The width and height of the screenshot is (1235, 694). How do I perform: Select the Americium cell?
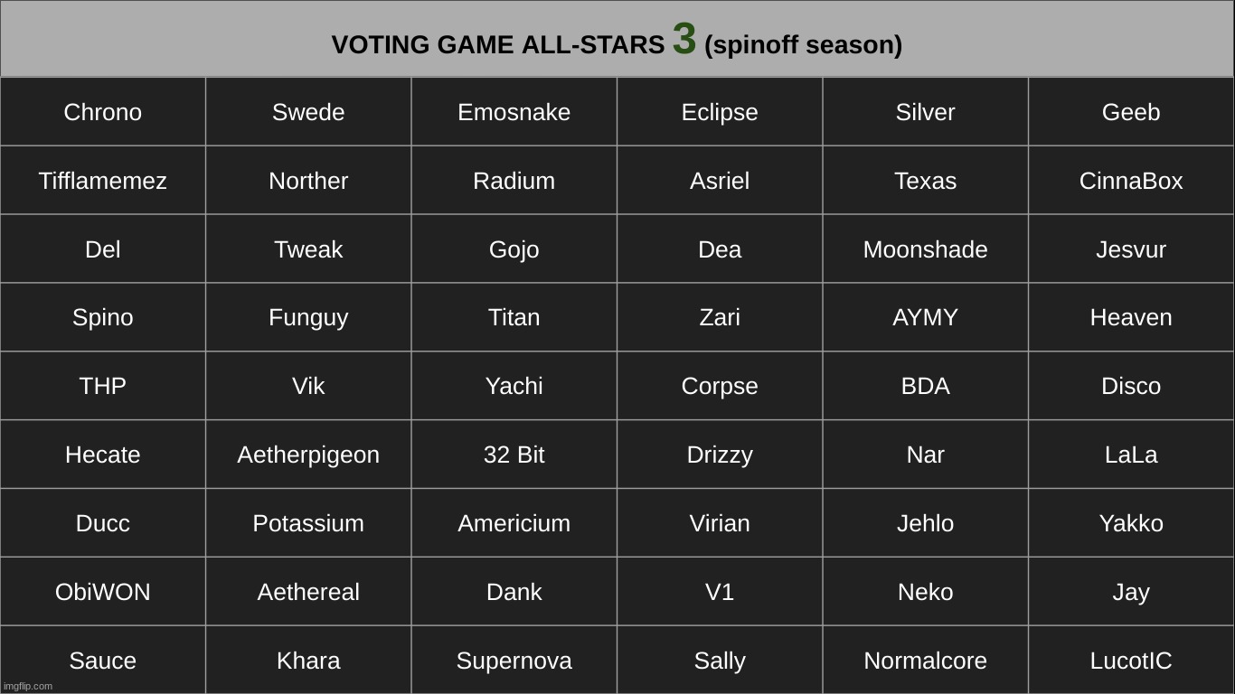[x=514, y=523]
